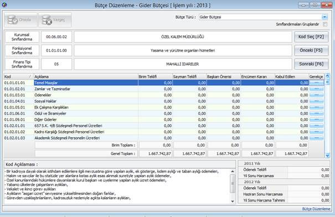The width and height of the screenshot is (335, 217).
Task: Click the Bütçe Düzenleme status bar link
Action: coord(316,209)
